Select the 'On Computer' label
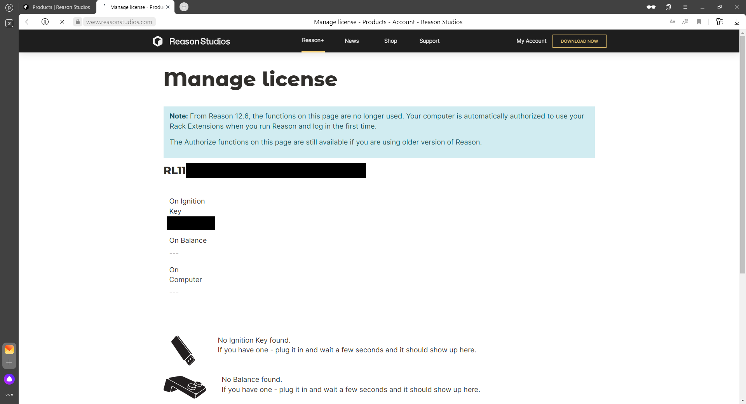Screen dimensions: 746x404 click(x=186, y=275)
